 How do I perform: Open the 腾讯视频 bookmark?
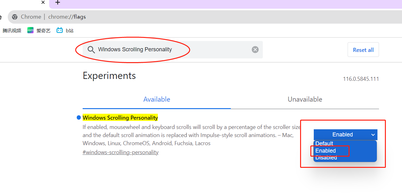coord(12,30)
